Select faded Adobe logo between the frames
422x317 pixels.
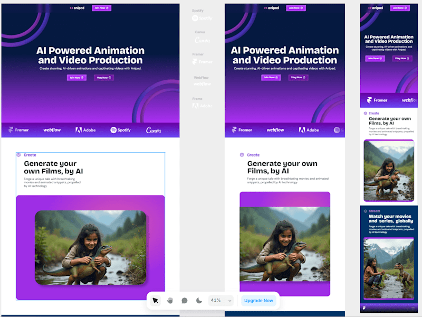tap(202, 106)
